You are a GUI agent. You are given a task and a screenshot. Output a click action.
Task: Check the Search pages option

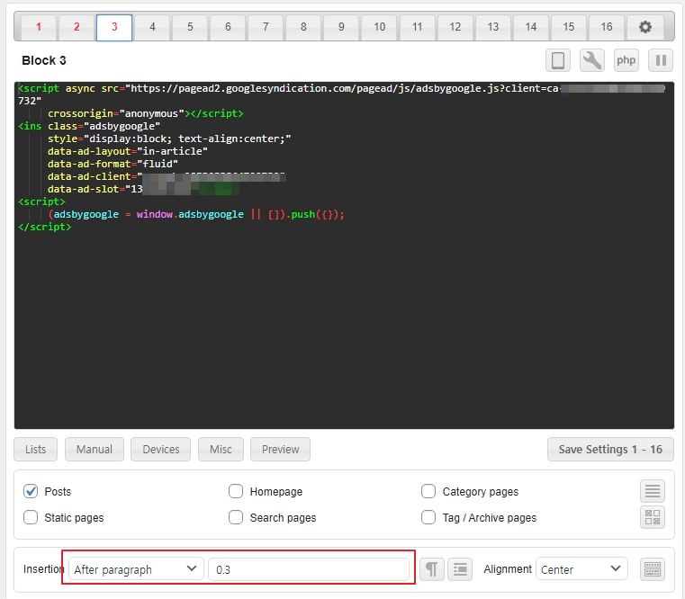(x=236, y=517)
